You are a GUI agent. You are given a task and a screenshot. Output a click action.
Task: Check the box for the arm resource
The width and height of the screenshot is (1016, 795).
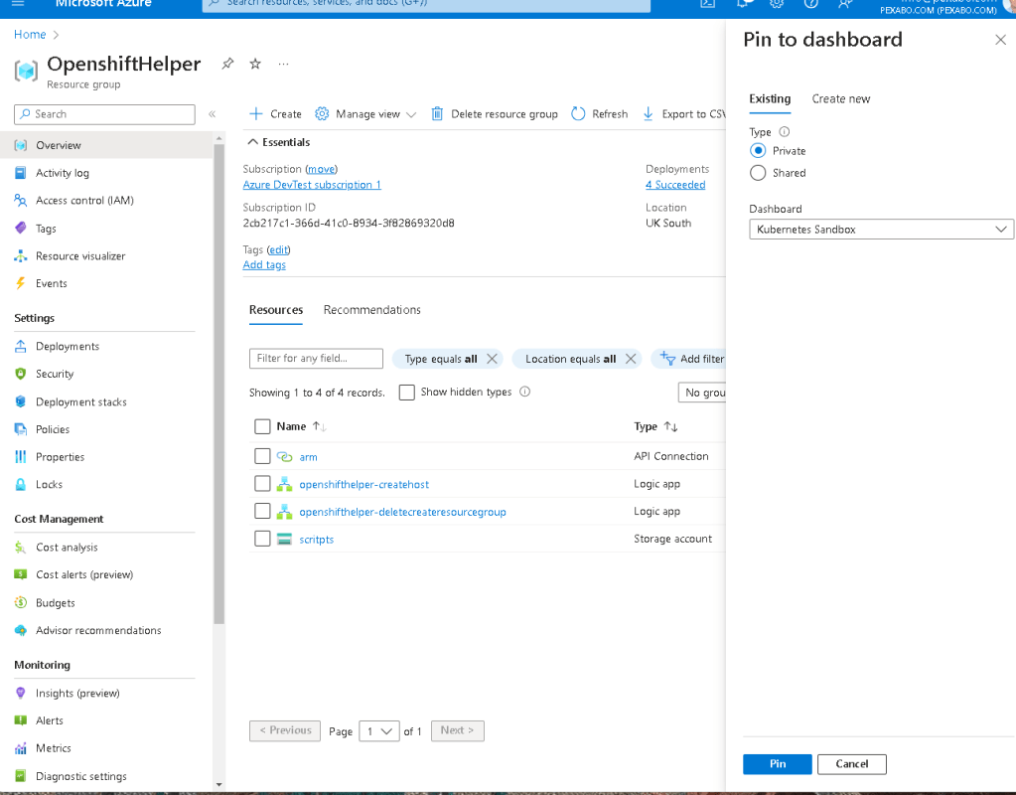[262, 456]
